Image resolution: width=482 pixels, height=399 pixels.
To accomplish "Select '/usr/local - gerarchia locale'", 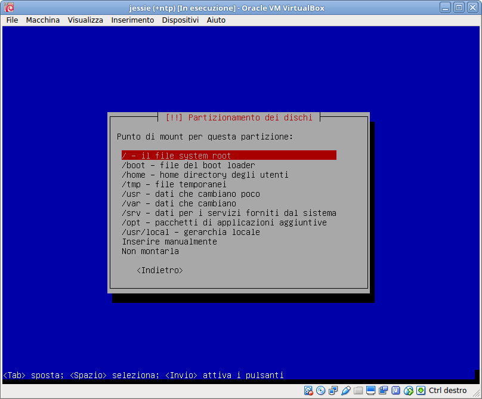I will pos(228,232).
